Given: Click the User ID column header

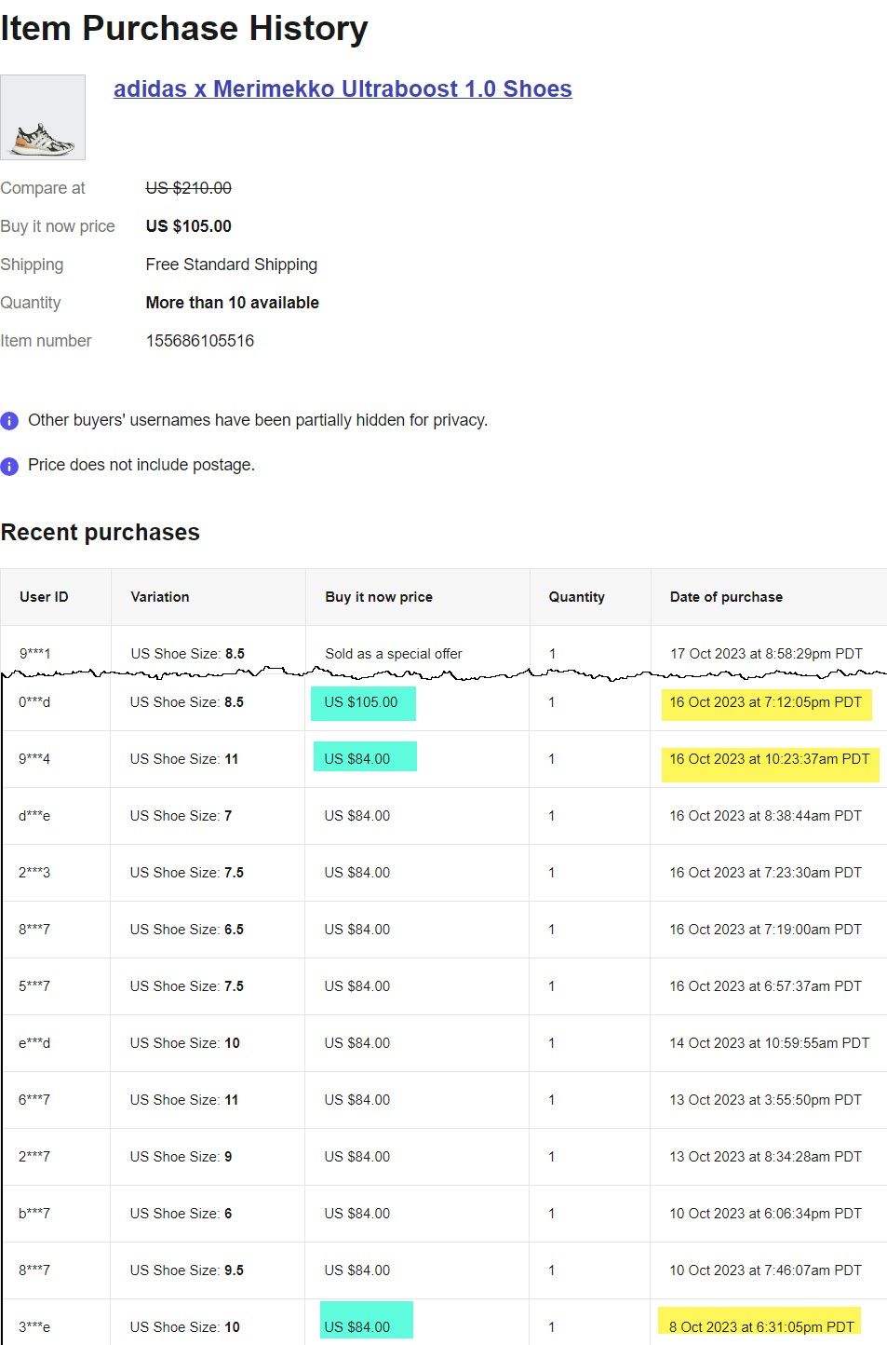Looking at the screenshot, I should tap(44, 597).
